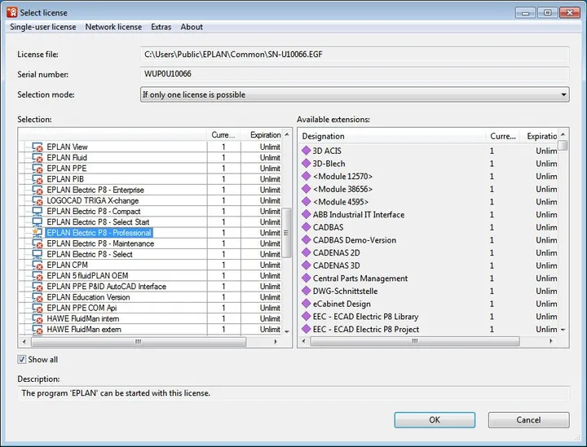Open the Extras menu
This screenshot has height=447, width=587.
(x=161, y=27)
